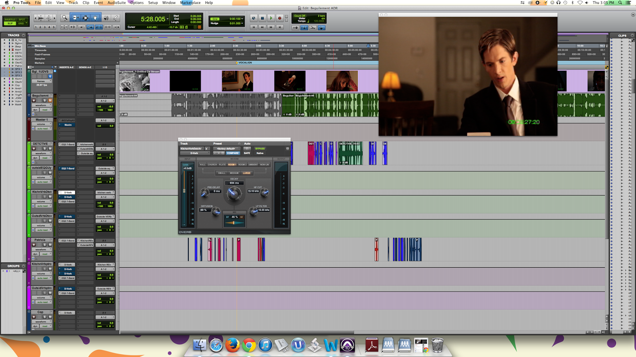636x357 pixels.
Task: Click the Decay knob in D-Verb
Action: click(234, 194)
